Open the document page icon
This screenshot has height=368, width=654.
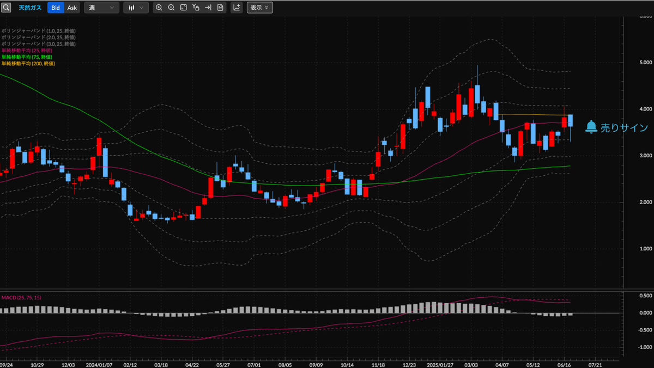coord(220,8)
